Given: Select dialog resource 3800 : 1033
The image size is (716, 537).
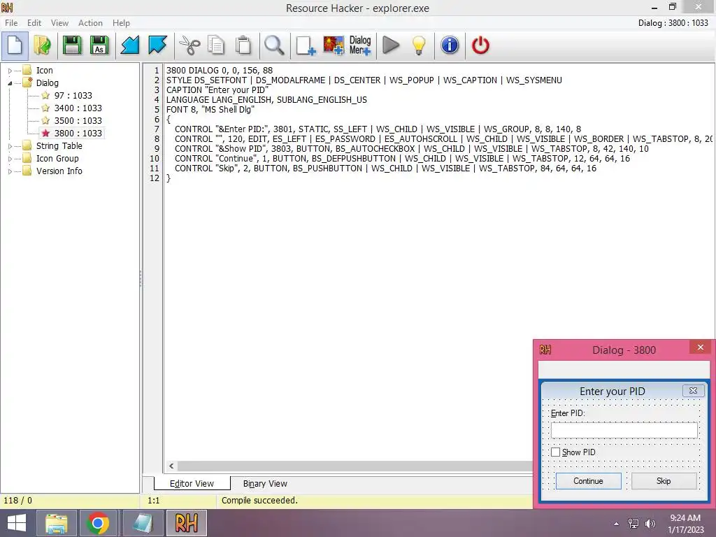Looking at the screenshot, I should 78,134.
